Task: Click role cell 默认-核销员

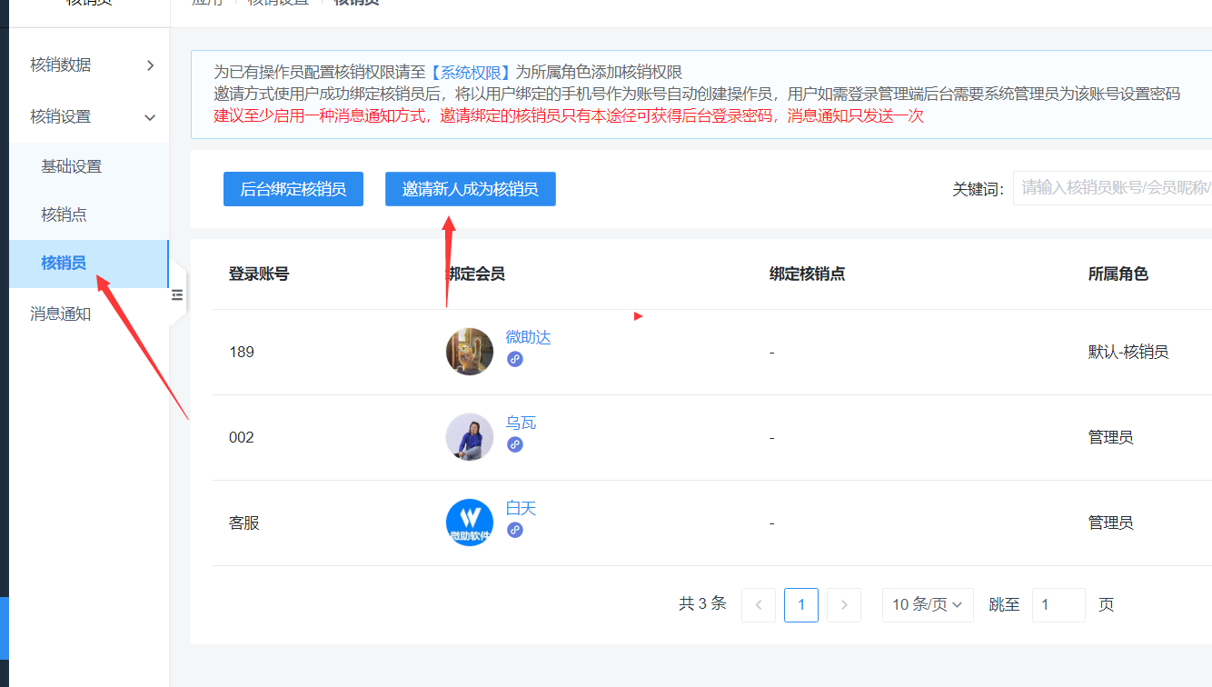Action: coord(1128,352)
